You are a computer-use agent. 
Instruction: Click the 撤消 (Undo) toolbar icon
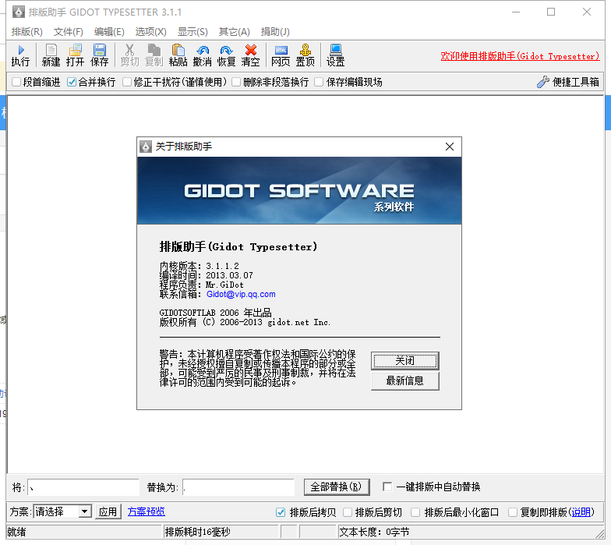tap(202, 55)
